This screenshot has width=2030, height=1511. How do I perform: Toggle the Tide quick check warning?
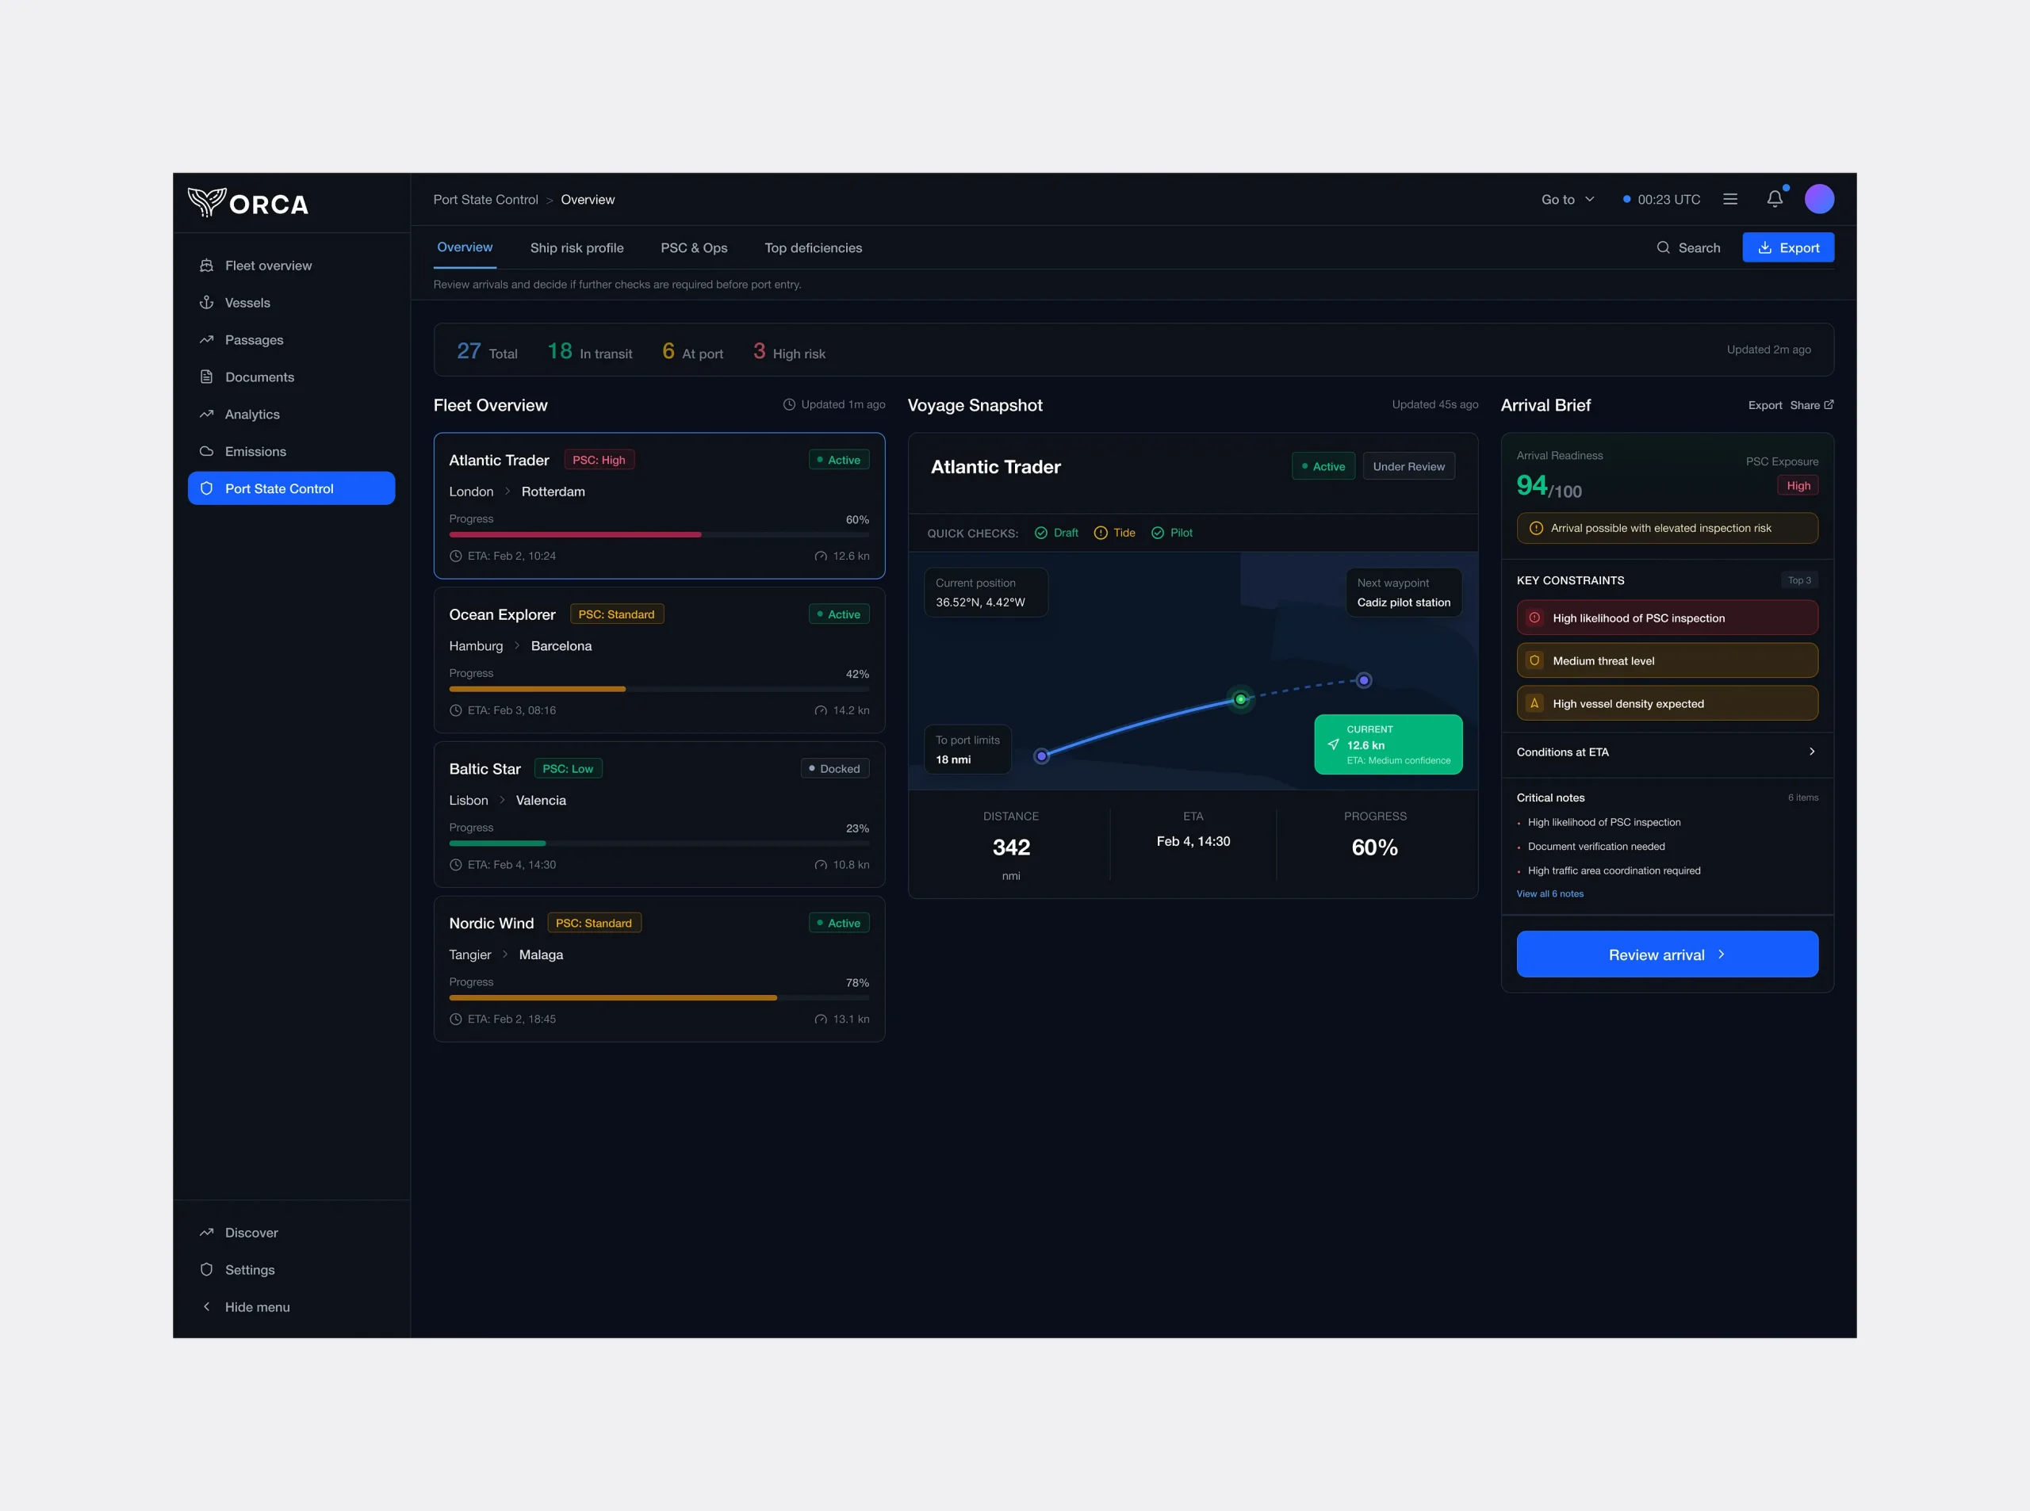1114,534
